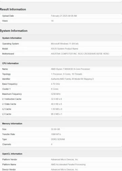Select Microsoft Windows 11 (64-bit) value

coord(65,44)
